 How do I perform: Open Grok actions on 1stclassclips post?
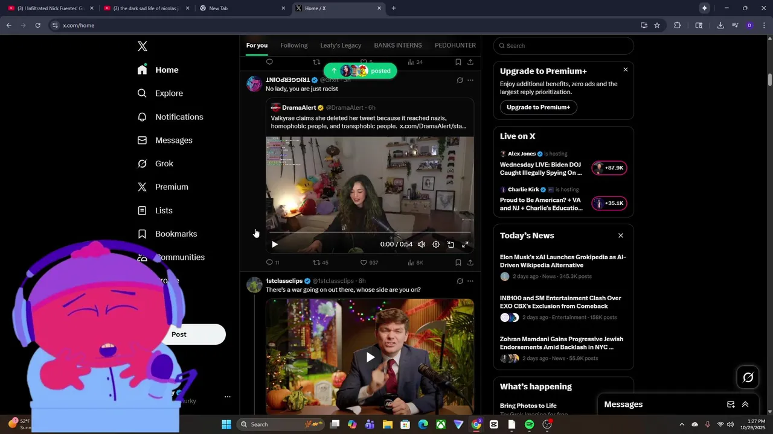pyautogui.click(x=460, y=281)
